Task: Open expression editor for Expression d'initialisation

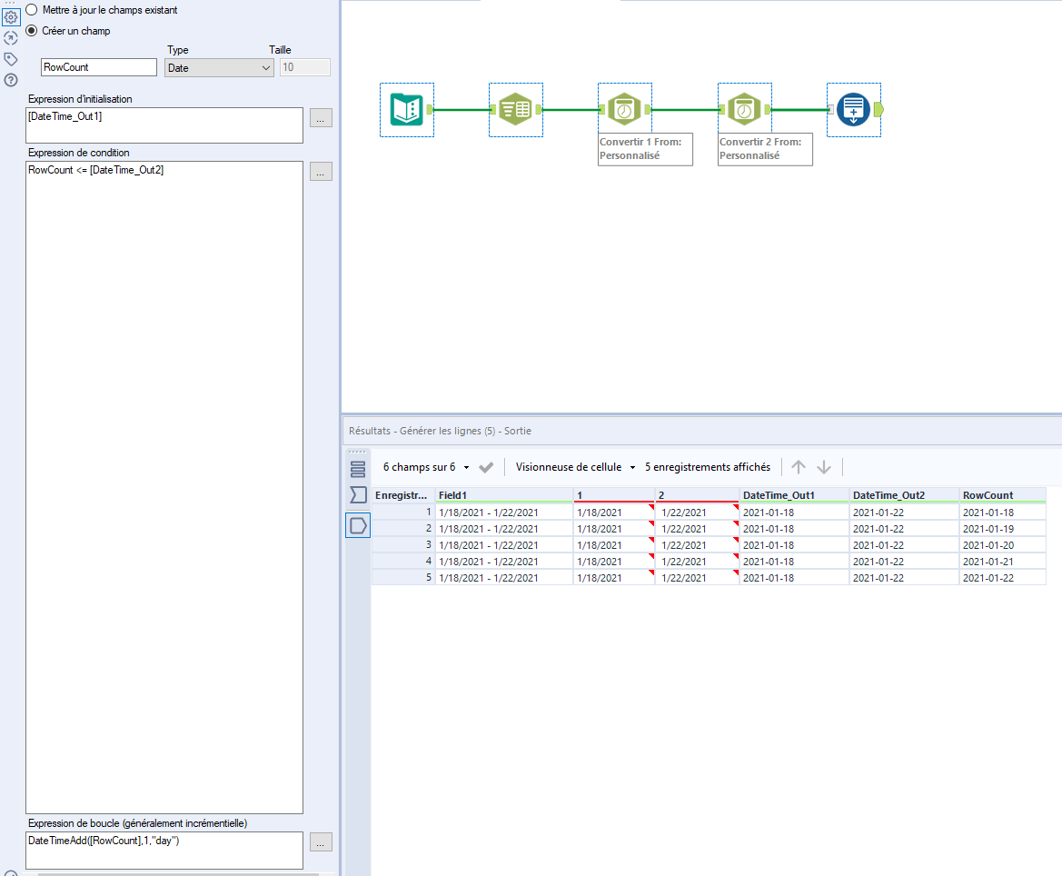Action: click(321, 117)
